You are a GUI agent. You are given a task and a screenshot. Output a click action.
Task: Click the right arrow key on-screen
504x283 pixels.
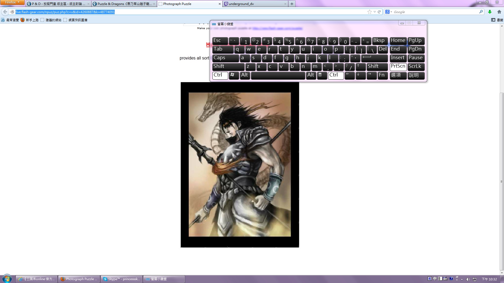[x=371, y=75]
